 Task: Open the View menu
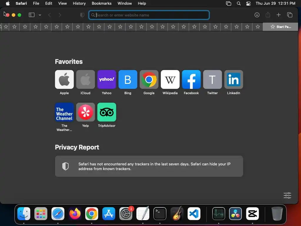click(62, 4)
